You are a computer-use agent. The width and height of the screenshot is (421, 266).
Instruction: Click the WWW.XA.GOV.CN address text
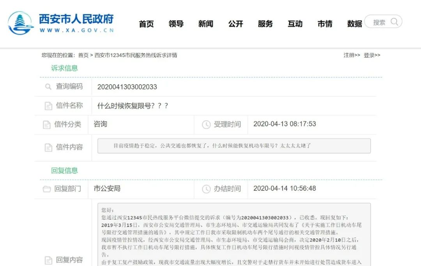click(x=76, y=30)
